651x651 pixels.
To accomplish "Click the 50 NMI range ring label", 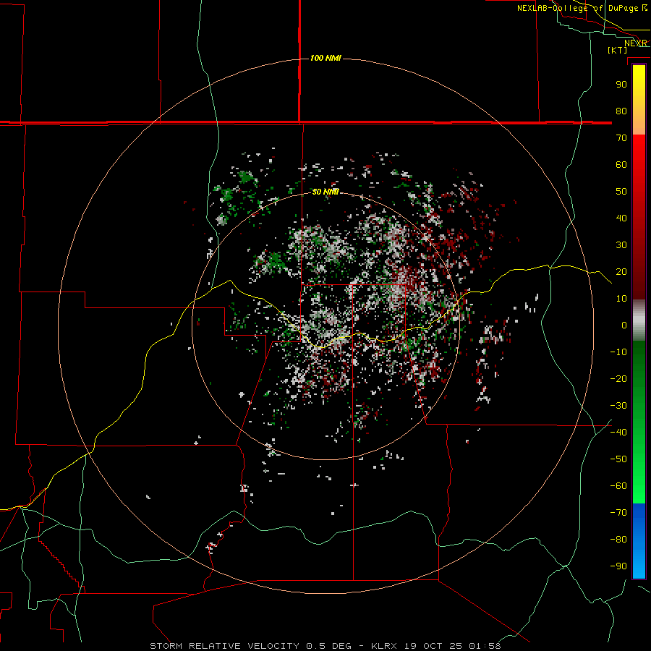I will coord(325,192).
